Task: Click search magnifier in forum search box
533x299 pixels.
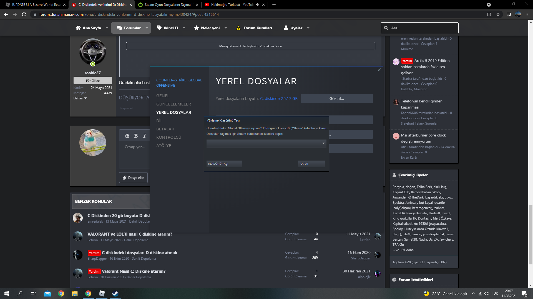Action: [386, 28]
